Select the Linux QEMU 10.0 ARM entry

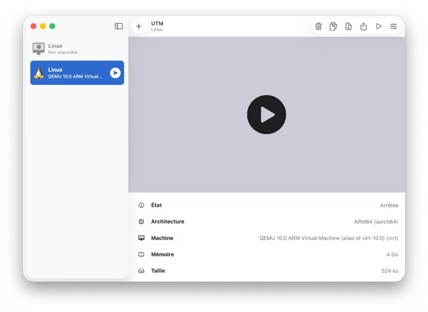coord(77,73)
